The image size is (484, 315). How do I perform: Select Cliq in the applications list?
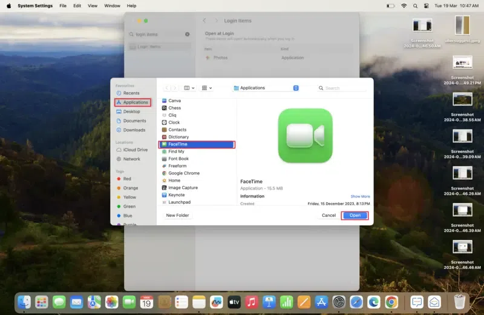tap(197, 115)
